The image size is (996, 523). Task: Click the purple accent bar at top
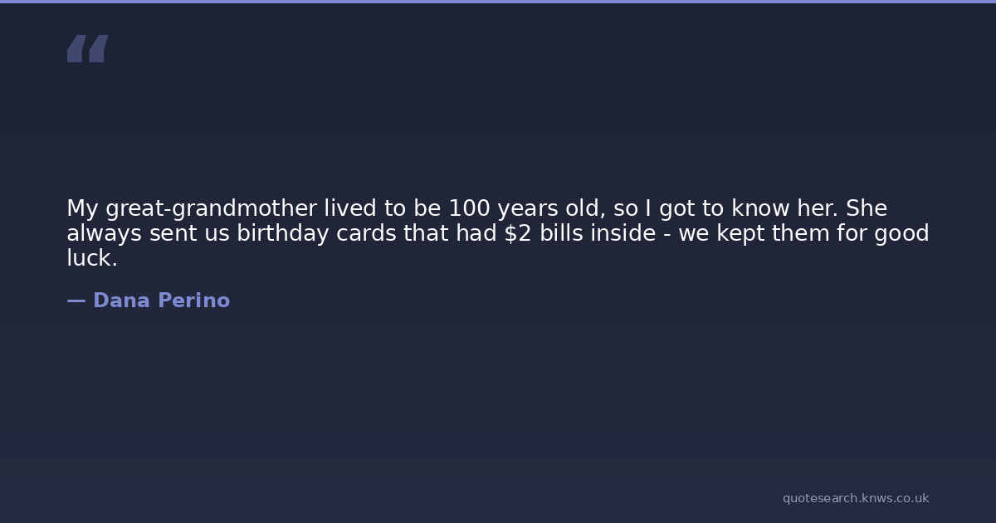[x=498, y=2]
